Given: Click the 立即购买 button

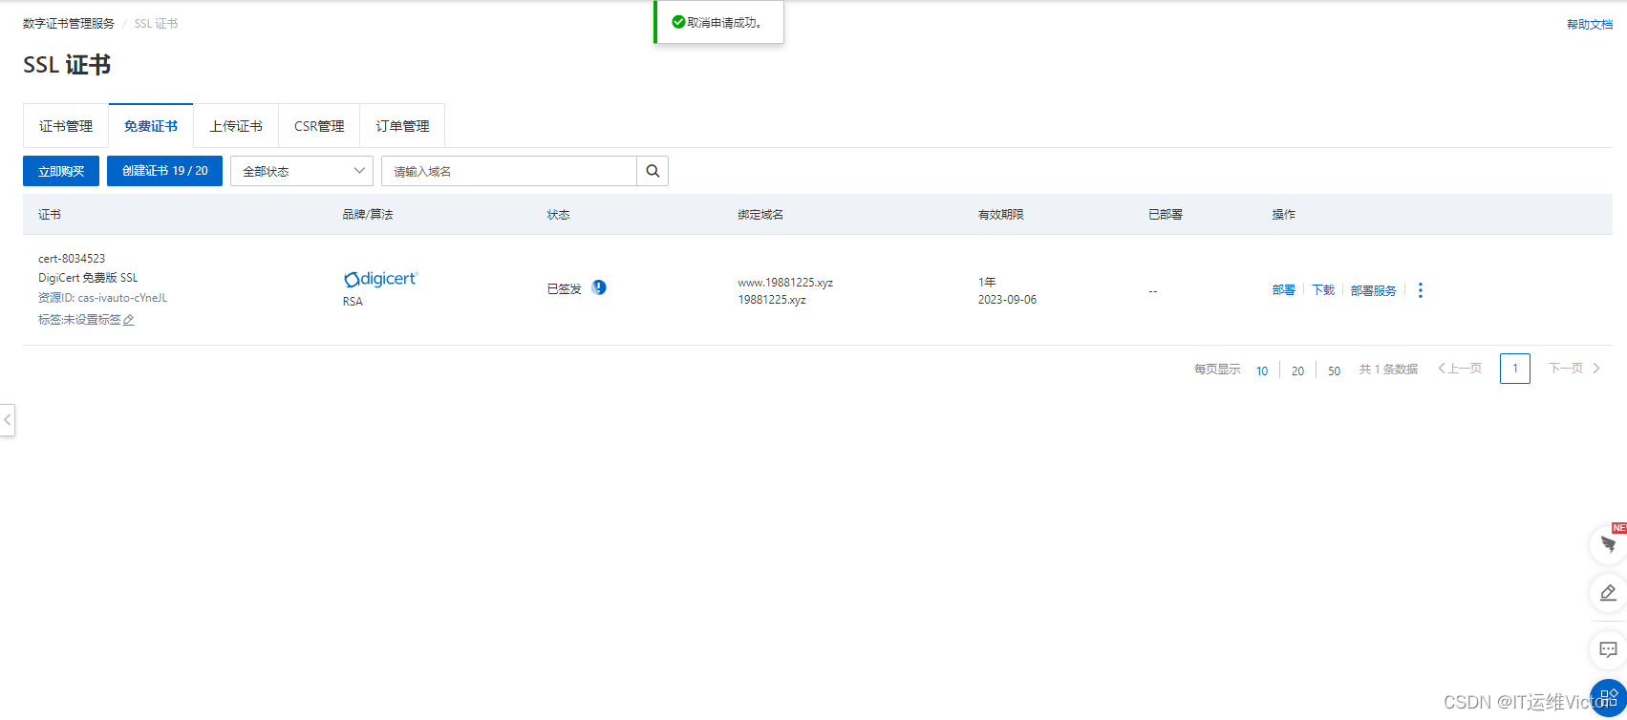Looking at the screenshot, I should click(61, 171).
